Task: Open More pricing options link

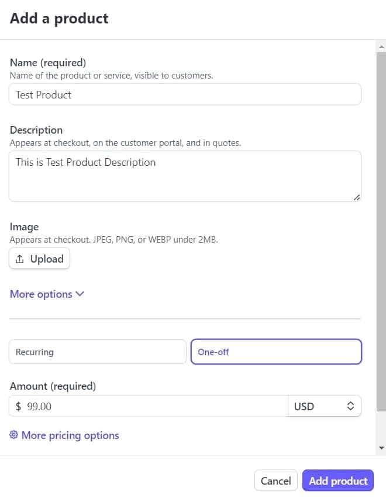Action: click(x=70, y=435)
